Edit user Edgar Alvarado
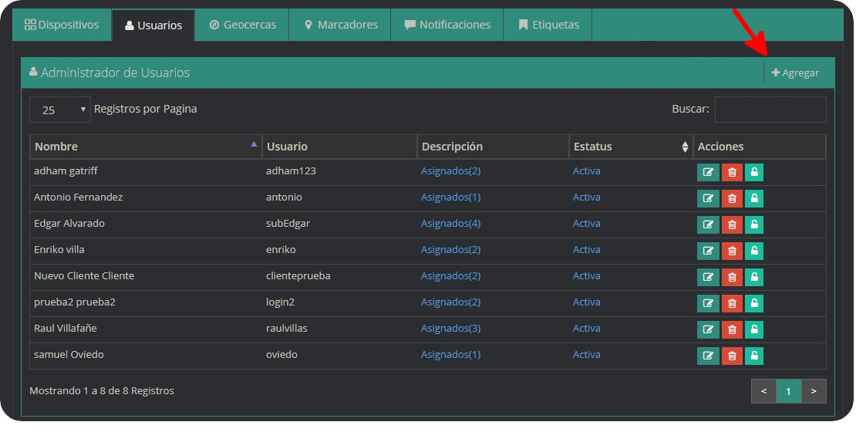 point(708,224)
